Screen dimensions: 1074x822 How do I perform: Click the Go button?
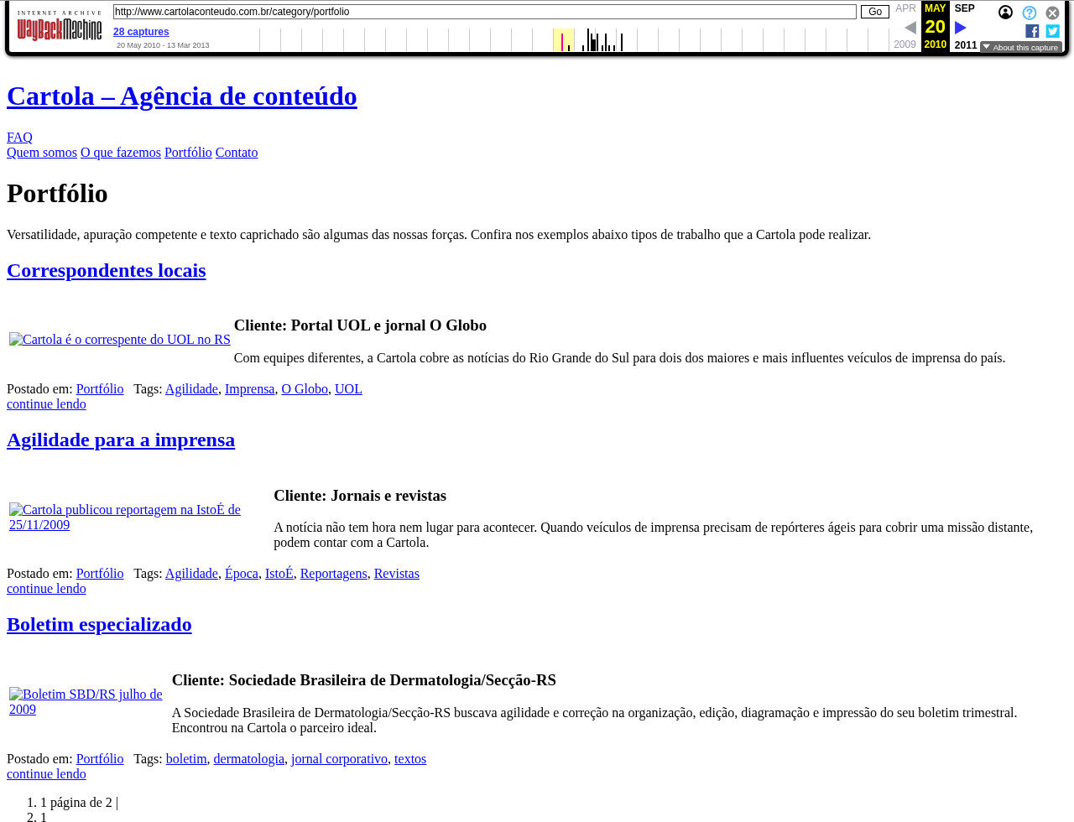coord(874,12)
